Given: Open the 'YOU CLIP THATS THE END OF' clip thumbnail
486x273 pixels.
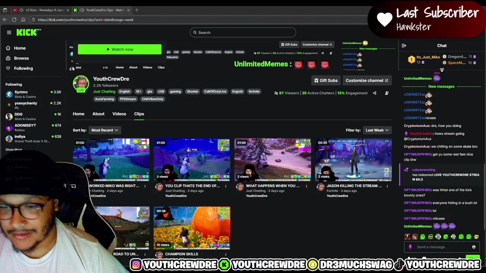Looking at the screenshot, I should (x=192, y=160).
